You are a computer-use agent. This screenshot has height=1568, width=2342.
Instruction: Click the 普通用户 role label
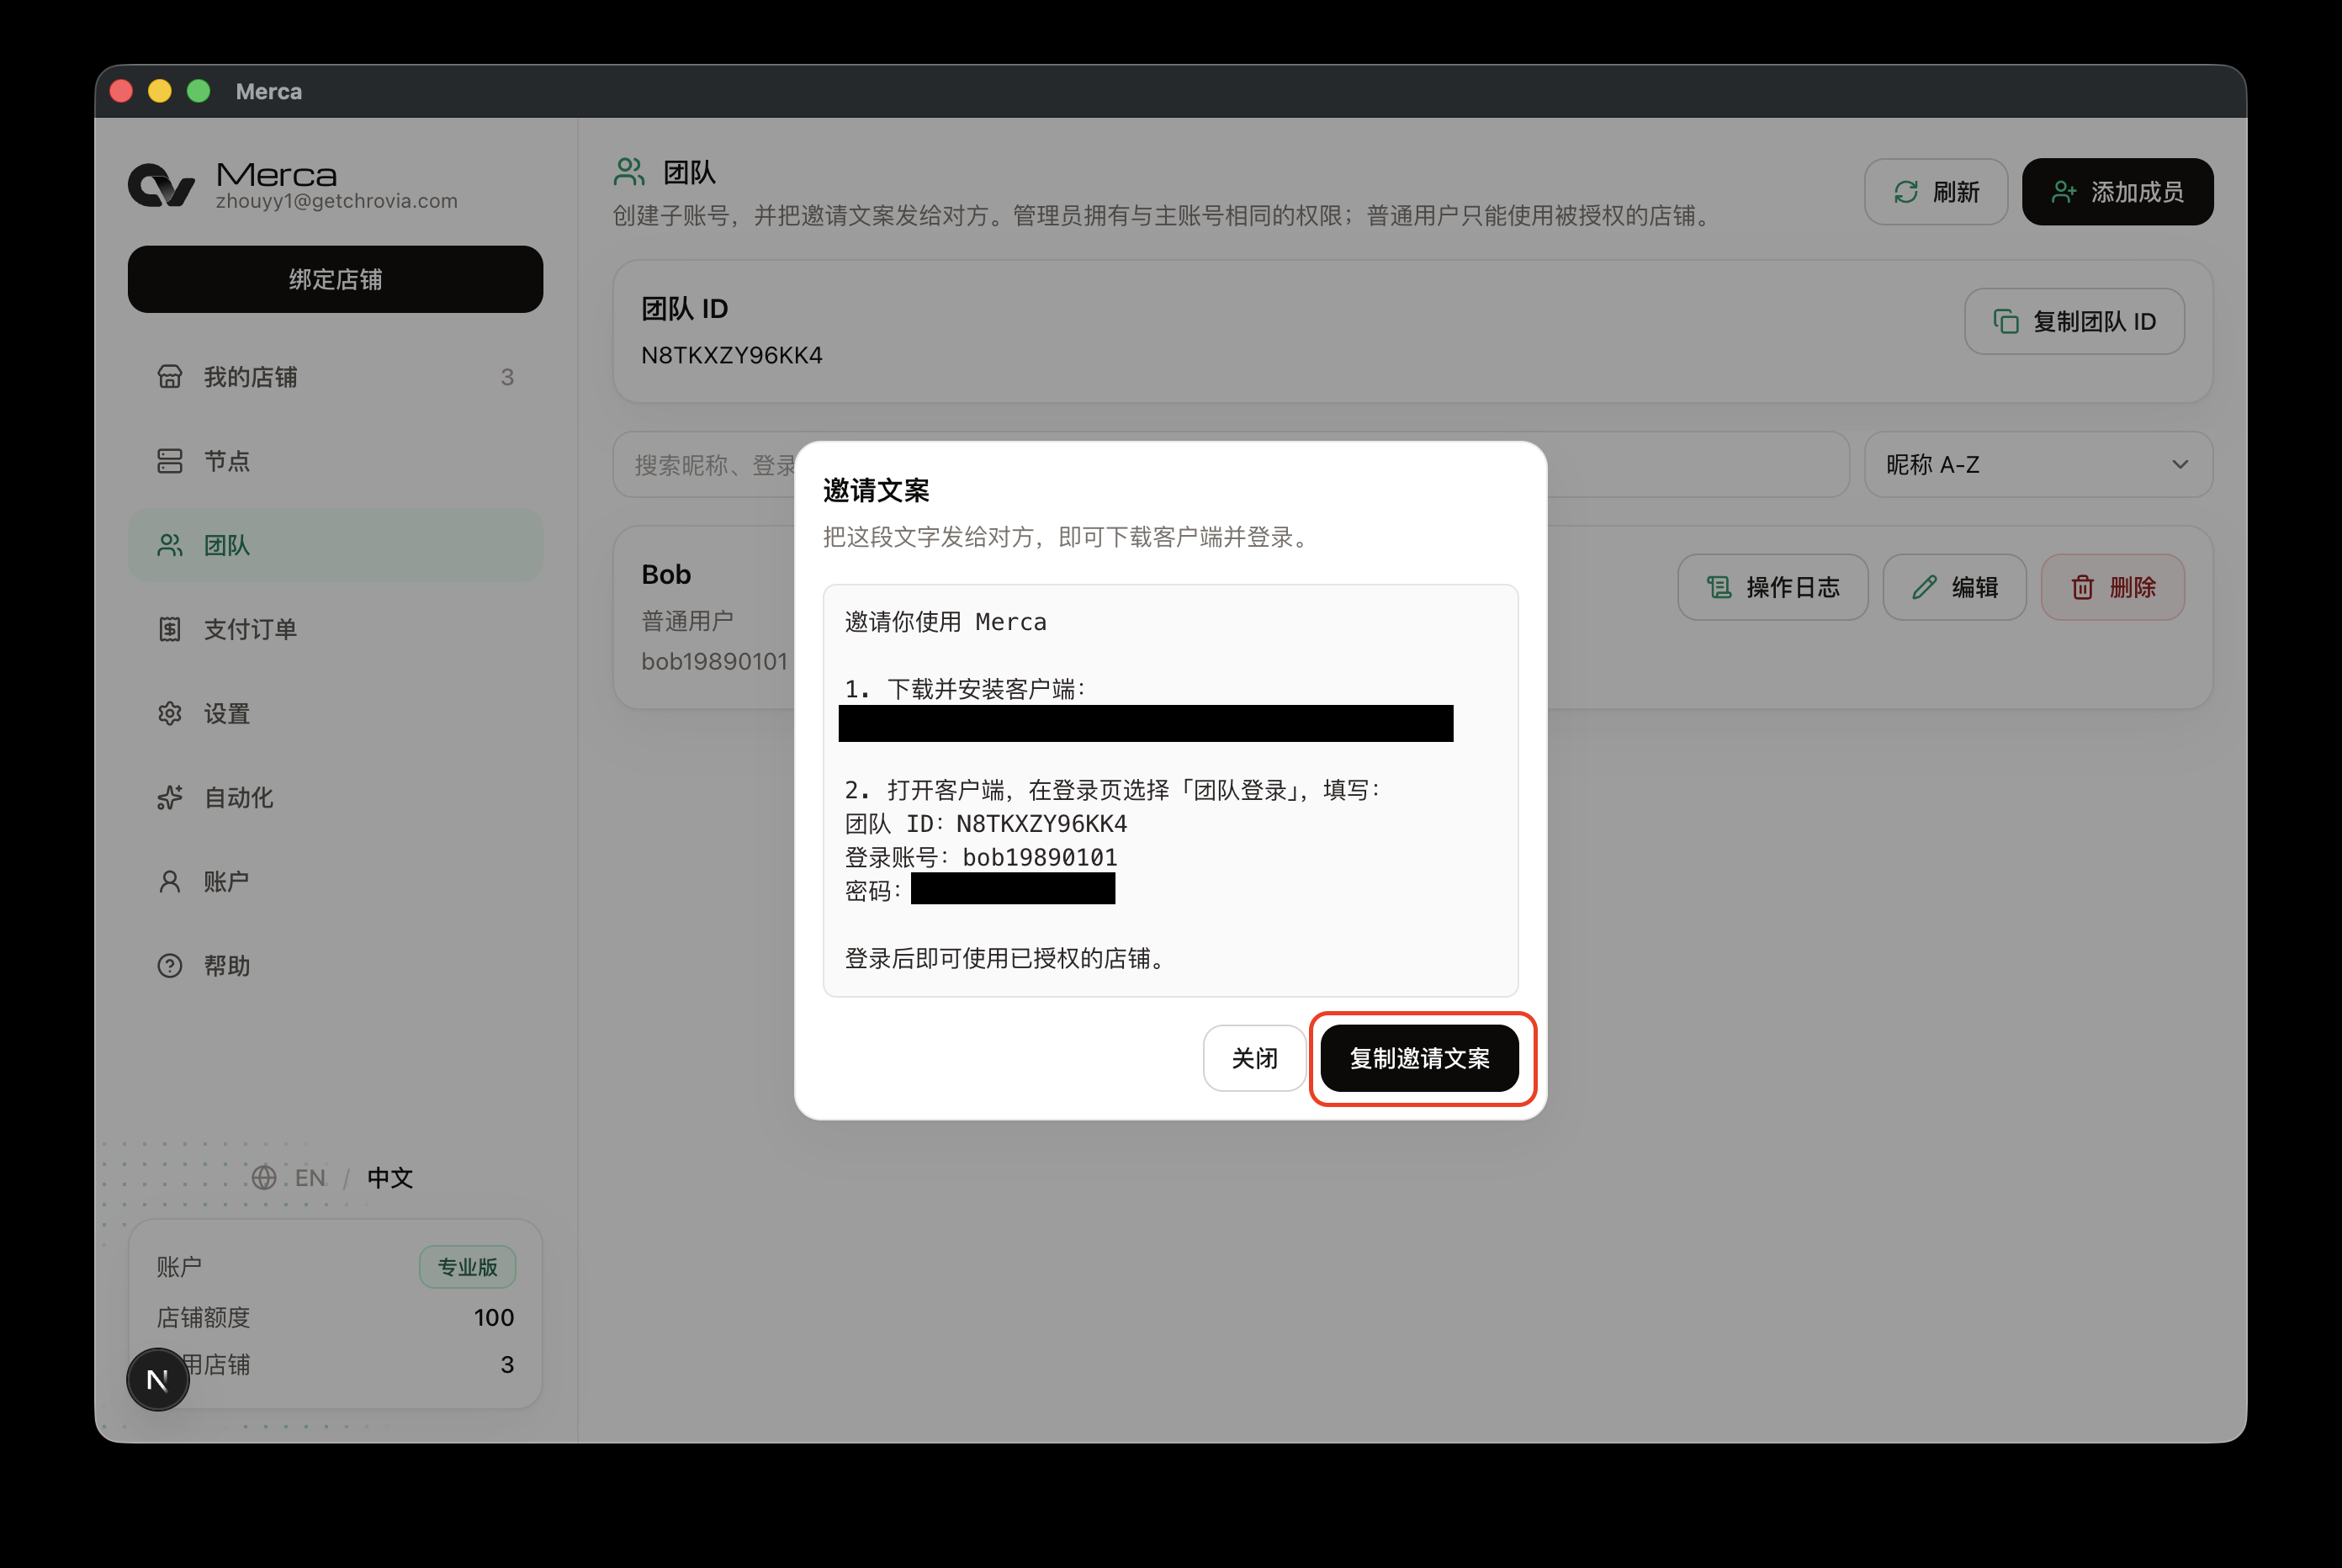tap(687, 621)
